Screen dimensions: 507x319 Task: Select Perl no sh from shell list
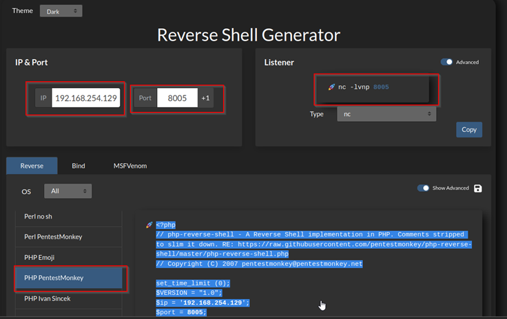point(69,217)
